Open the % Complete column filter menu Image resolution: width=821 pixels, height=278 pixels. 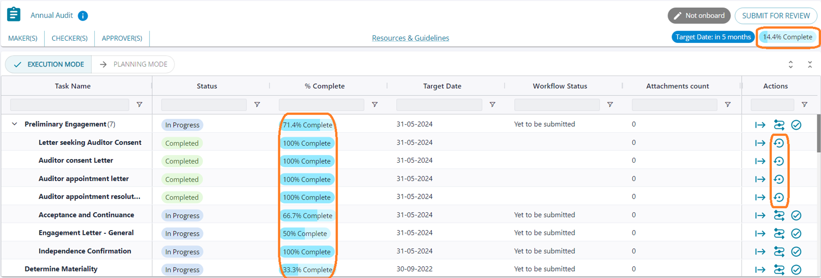(x=375, y=105)
